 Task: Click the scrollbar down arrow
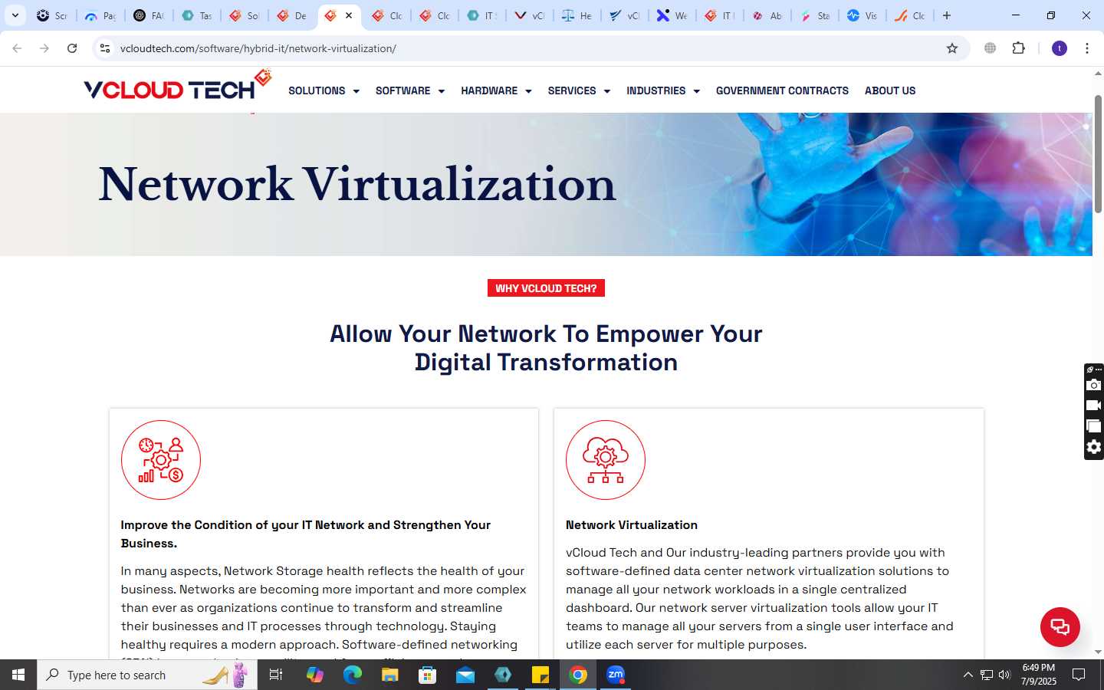point(1098,652)
